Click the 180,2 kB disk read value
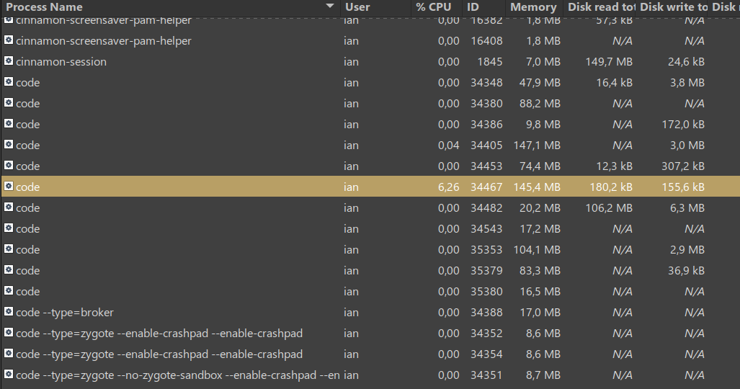 pos(611,187)
